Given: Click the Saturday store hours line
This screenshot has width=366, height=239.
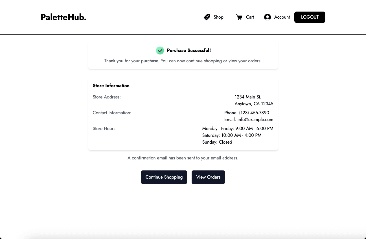Looking at the screenshot, I should click(232, 135).
